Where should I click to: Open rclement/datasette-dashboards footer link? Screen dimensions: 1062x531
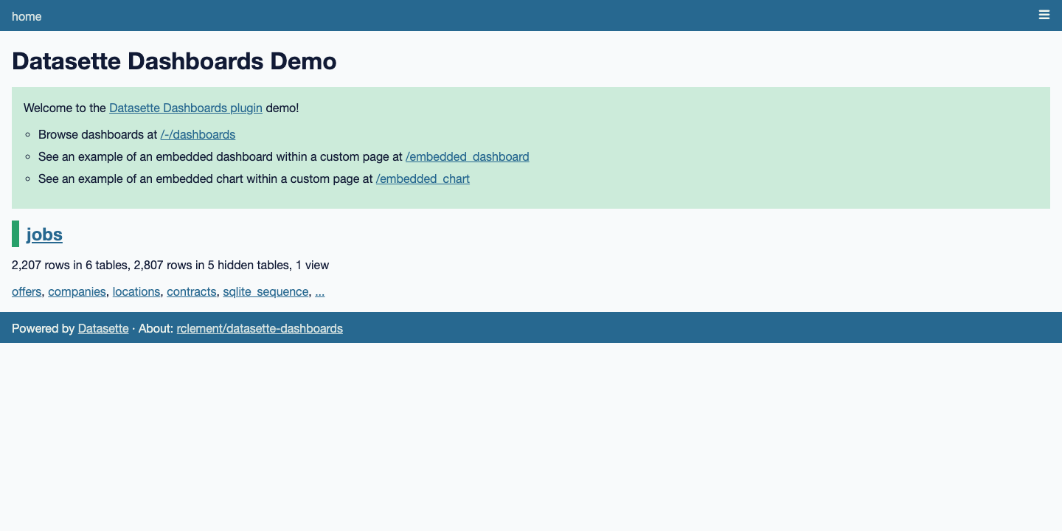click(260, 328)
